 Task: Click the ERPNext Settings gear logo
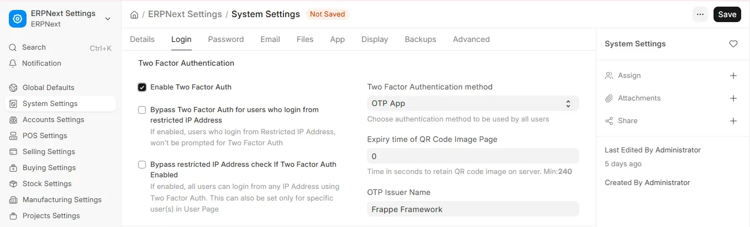tap(18, 18)
